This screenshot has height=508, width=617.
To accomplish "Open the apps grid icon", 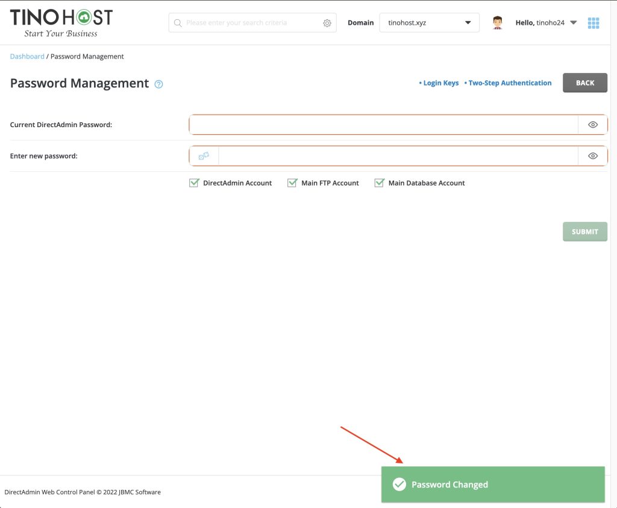I will tap(594, 23).
